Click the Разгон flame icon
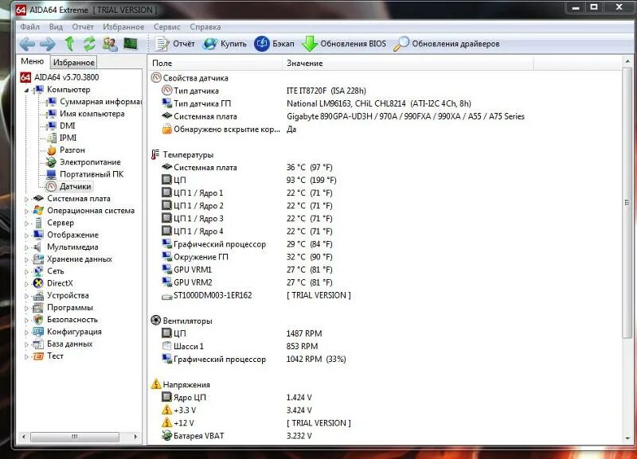The image size is (637, 459). [x=51, y=150]
